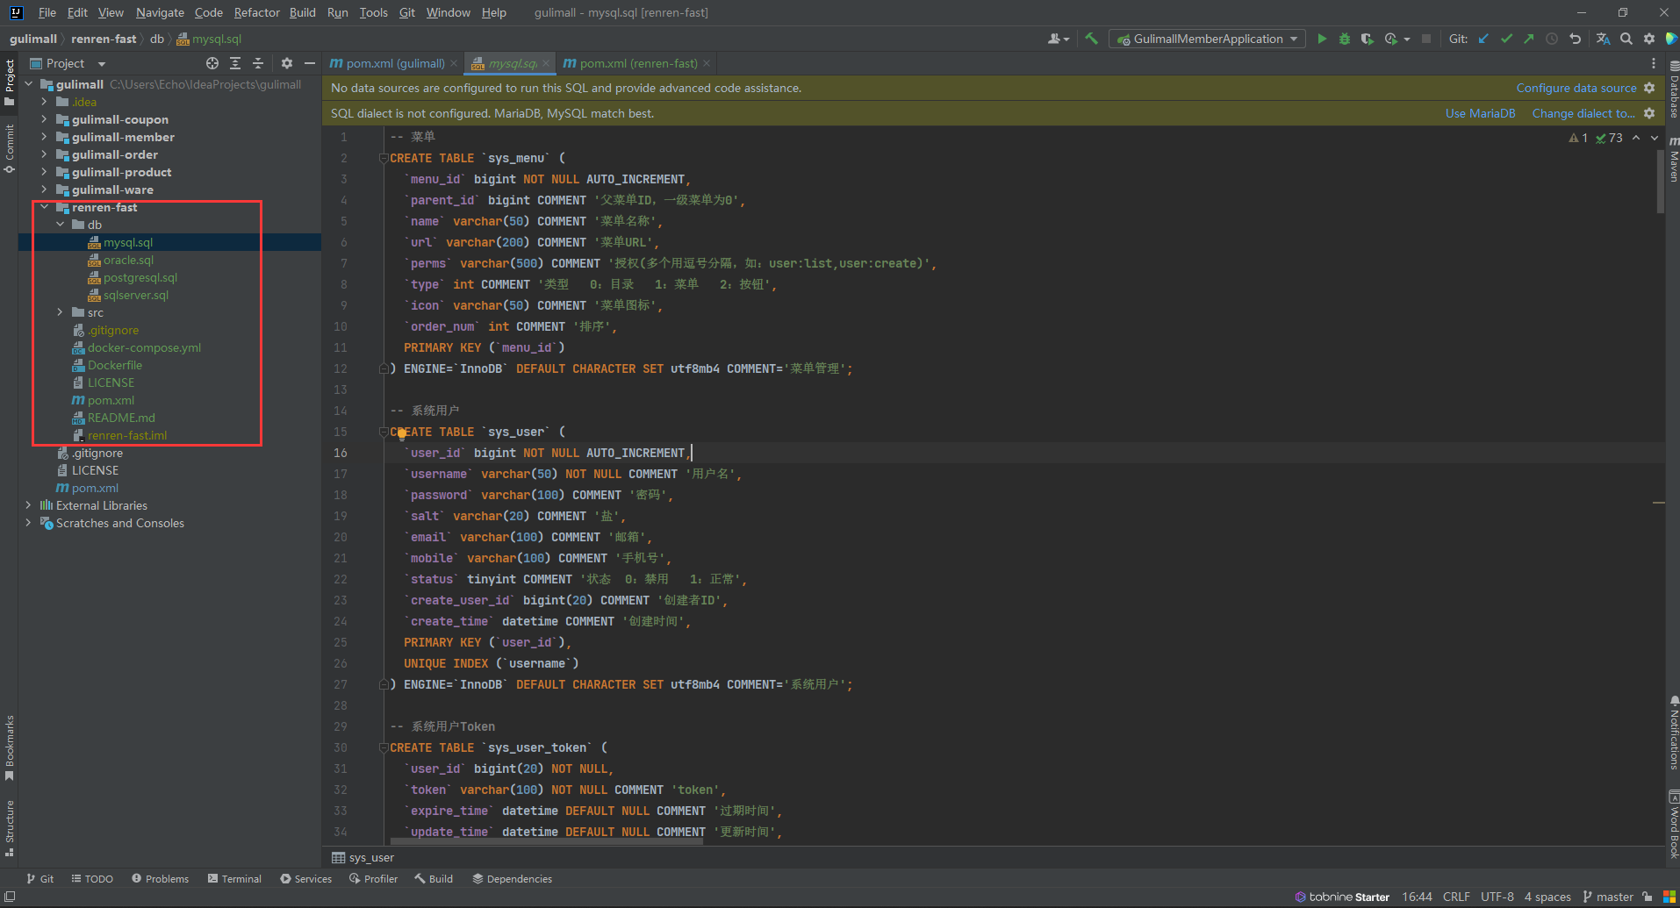The height and width of the screenshot is (908, 1680).
Task: Start debugging with the bug icon
Action: pos(1344,39)
